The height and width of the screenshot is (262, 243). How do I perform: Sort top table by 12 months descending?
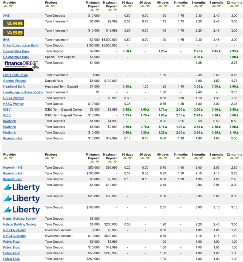pos(237,6)
